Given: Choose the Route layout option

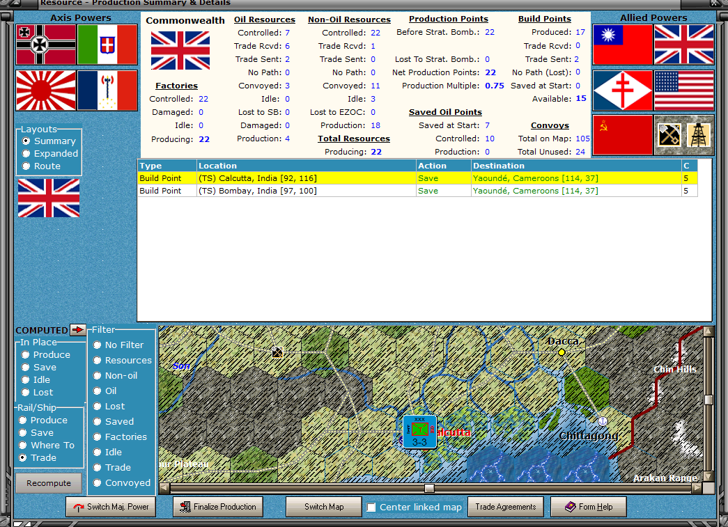Looking at the screenshot, I should (26, 166).
